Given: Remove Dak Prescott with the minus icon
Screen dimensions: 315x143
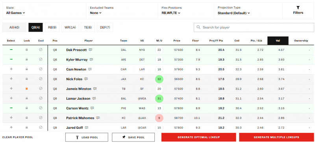Looking at the screenshot, I should click(11, 50).
